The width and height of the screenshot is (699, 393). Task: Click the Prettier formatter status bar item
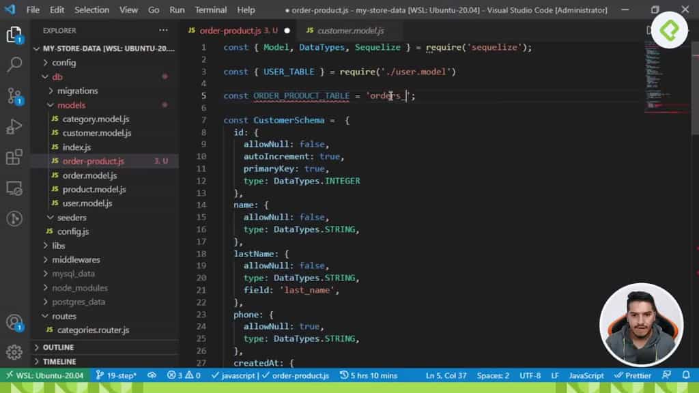click(633, 375)
